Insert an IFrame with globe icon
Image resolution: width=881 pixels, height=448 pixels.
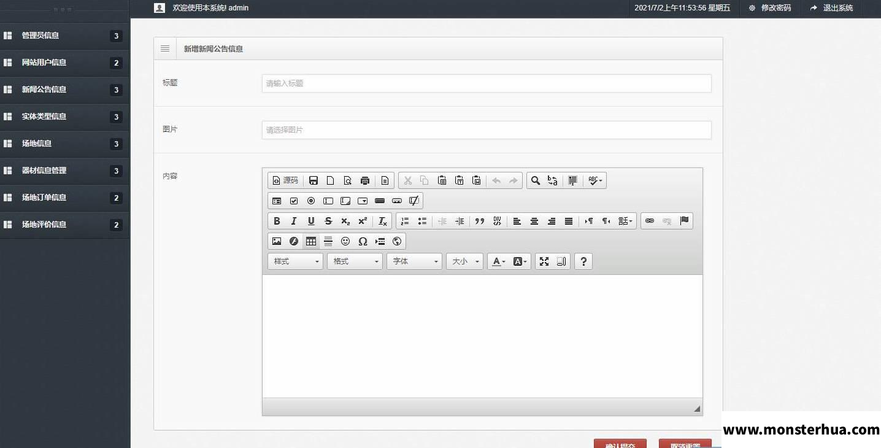397,241
